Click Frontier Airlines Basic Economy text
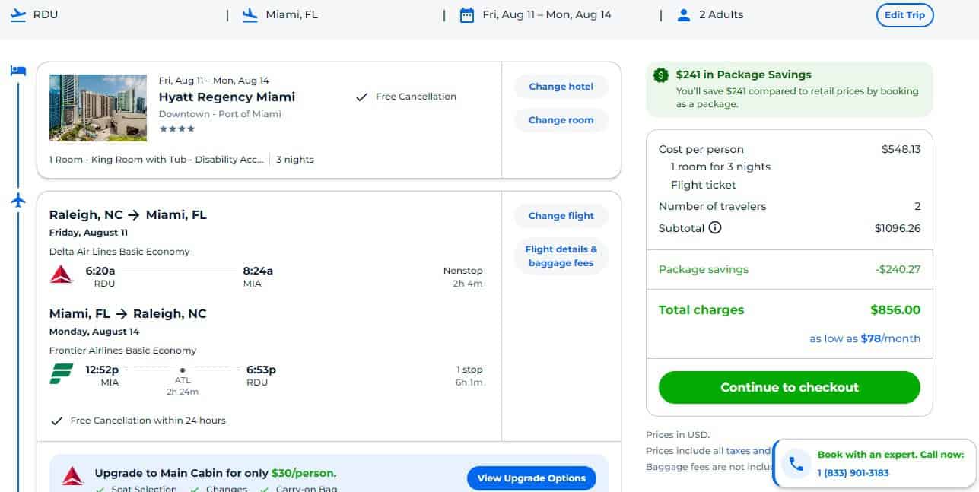 click(123, 351)
